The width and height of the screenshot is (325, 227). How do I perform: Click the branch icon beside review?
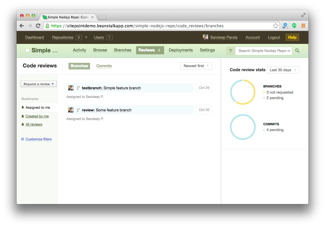click(x=78, y=110)
